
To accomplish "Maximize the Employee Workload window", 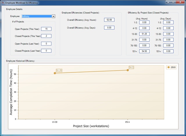I will [x=173, y=2].
